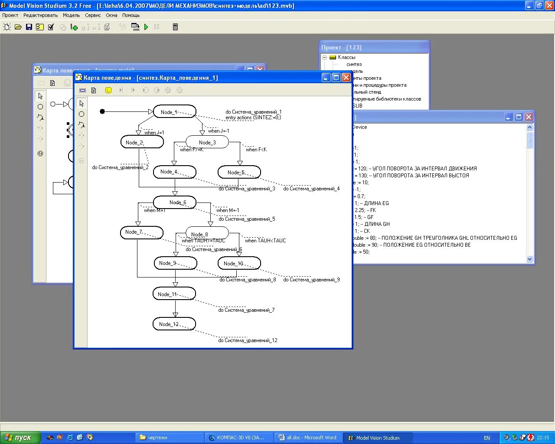The height and width of the screenshot is (444, 555).
Task: Click 'when TAUH<TAUC' transition label
Action: pos(265,241)
